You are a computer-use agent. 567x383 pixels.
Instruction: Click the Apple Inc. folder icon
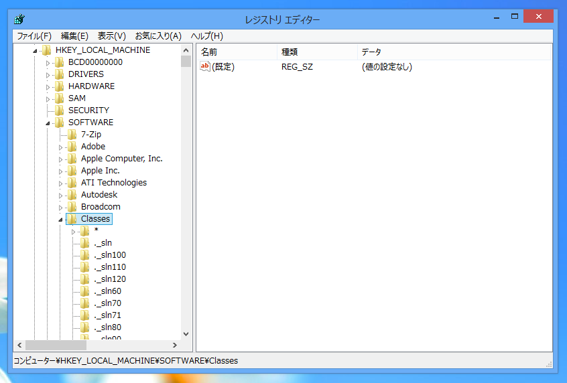72,171
